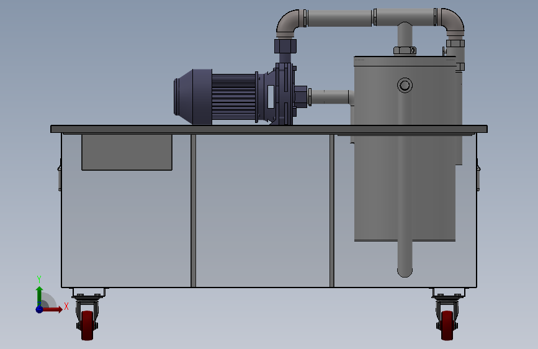
Task: Select the dark union nut above the pump outlet
Action: click(285, 46)
